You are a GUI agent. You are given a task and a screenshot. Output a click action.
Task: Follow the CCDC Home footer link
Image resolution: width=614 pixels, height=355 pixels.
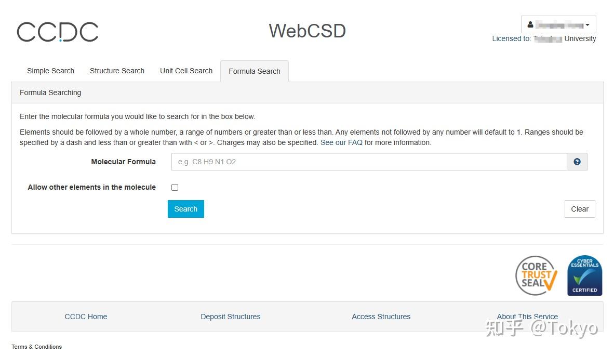coord(86,317)
